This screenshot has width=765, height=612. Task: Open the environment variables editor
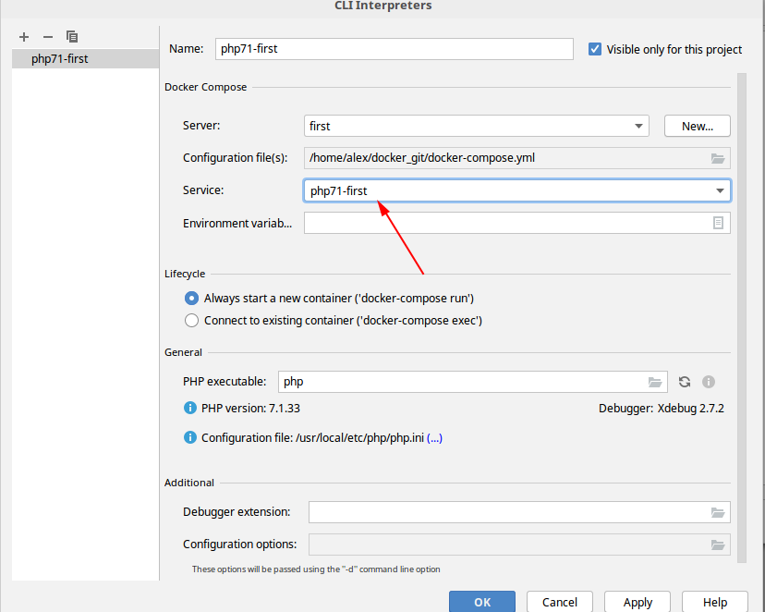click(x=718, y=222)
